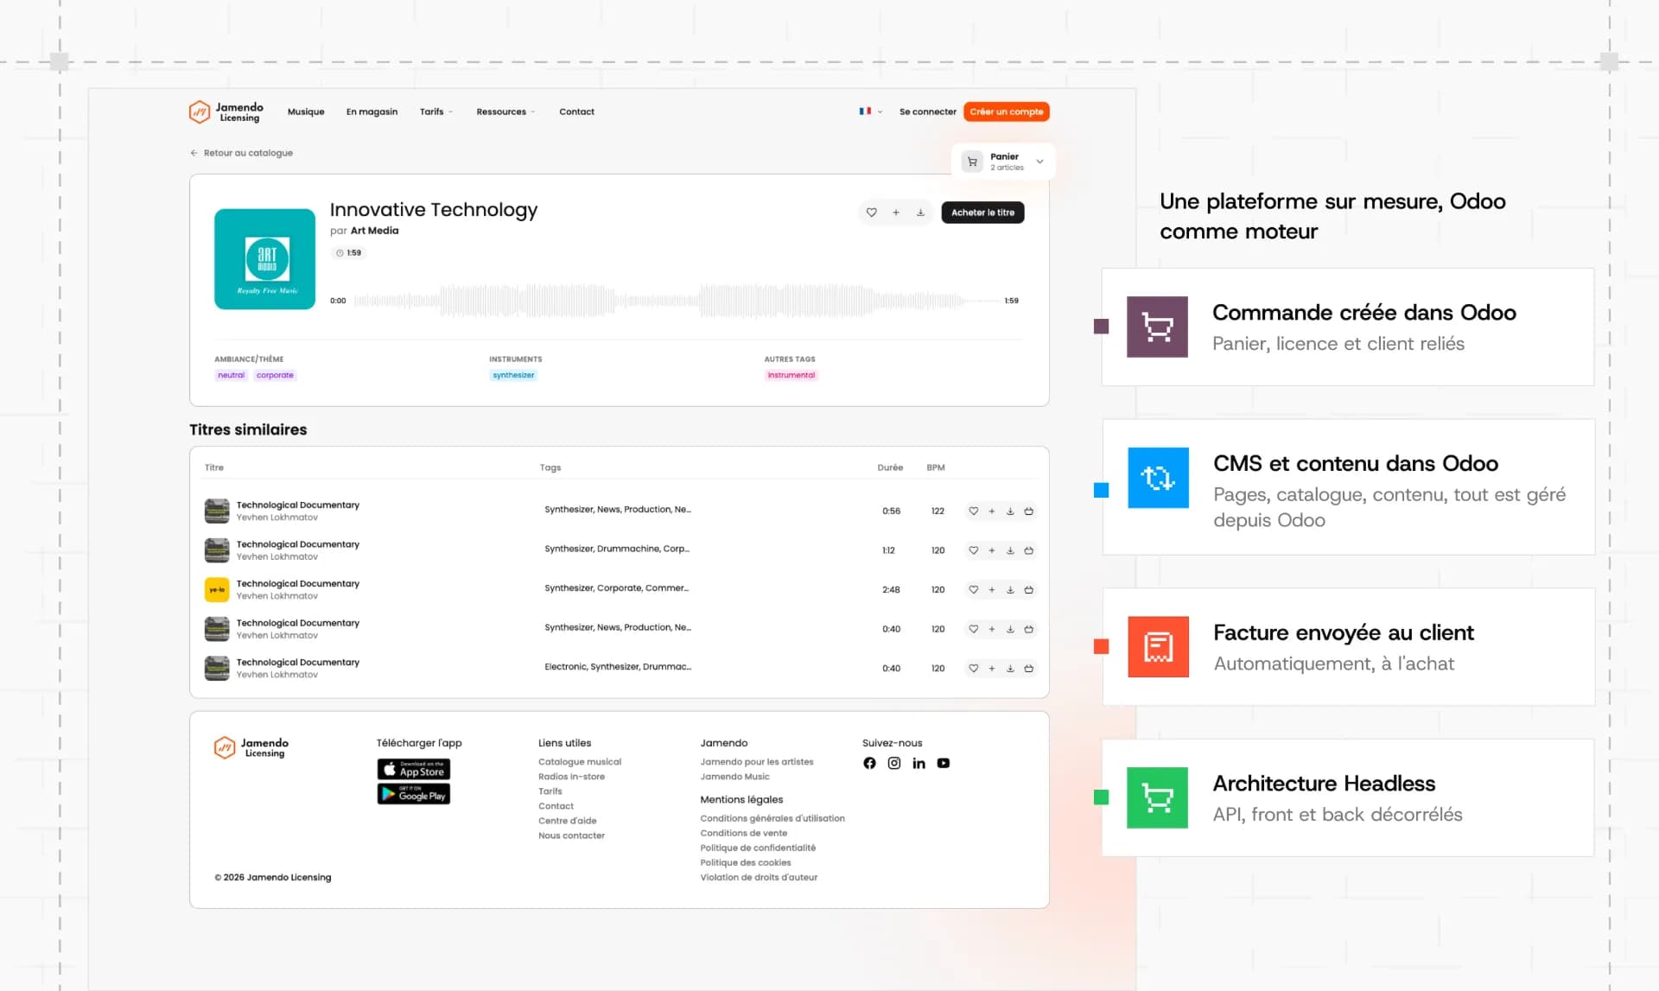Open the Musique menu item

[306, 111]
